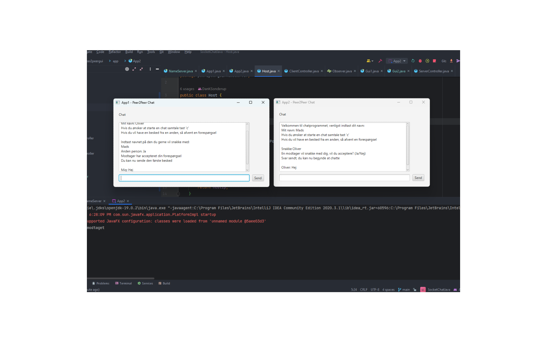547x342 pixels.
Task: Close the Observer.java tab
Action: coord(355,71)
